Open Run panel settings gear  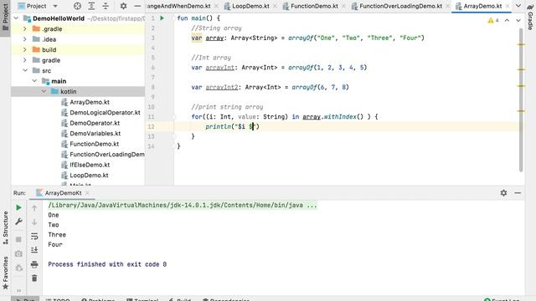(x=503, y=193)
